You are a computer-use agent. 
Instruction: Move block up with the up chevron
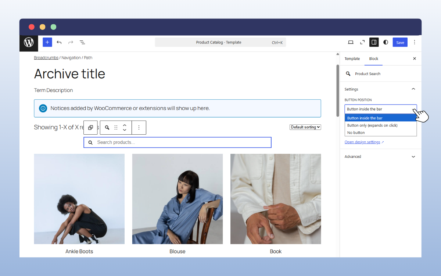125,125
